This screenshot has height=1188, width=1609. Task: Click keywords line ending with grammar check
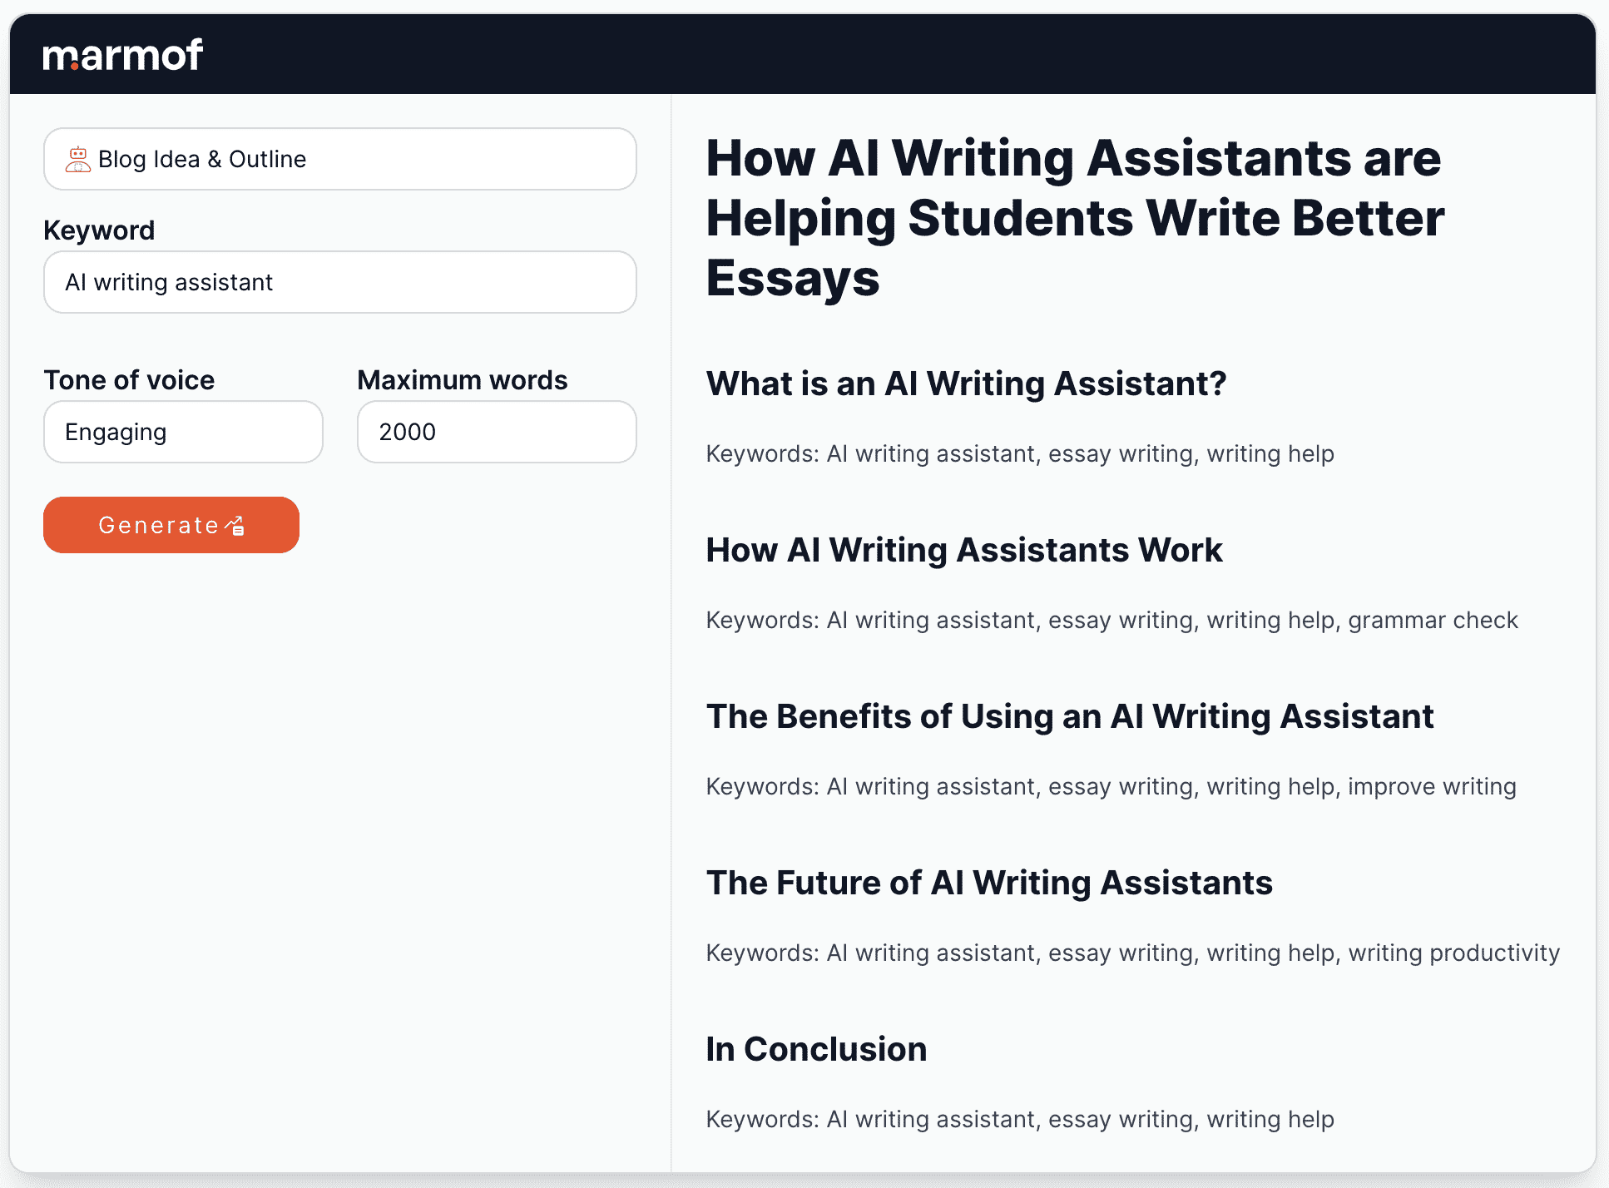1111,620
